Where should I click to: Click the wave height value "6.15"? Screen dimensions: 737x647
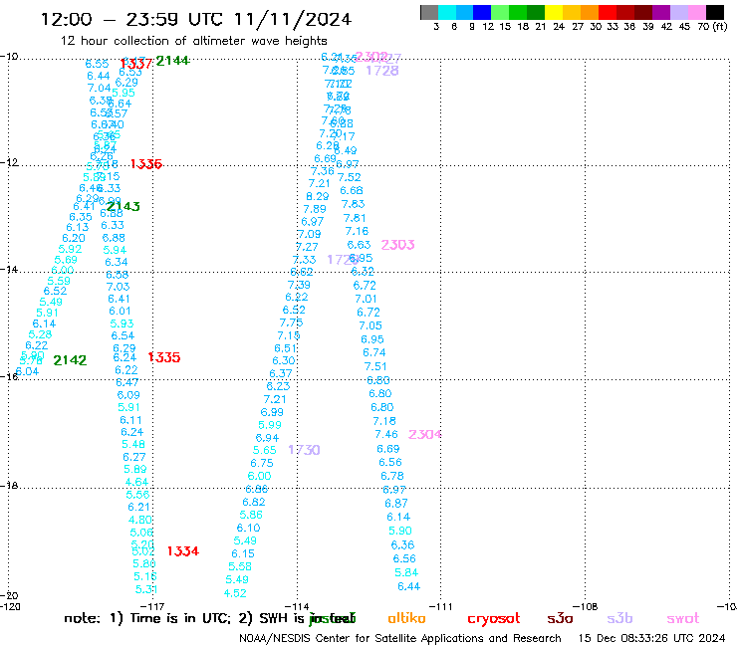coord(243,554)
